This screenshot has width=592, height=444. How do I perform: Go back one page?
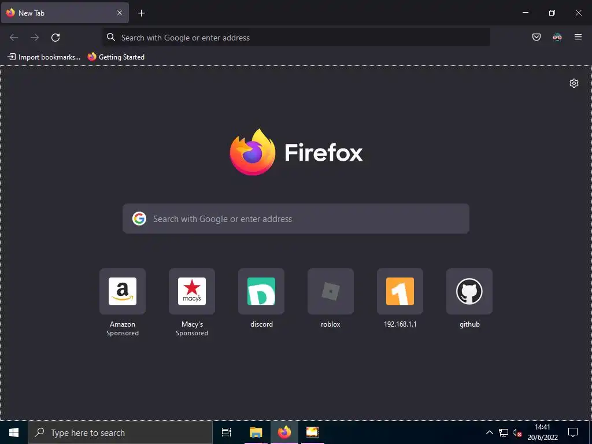point(14,38)
